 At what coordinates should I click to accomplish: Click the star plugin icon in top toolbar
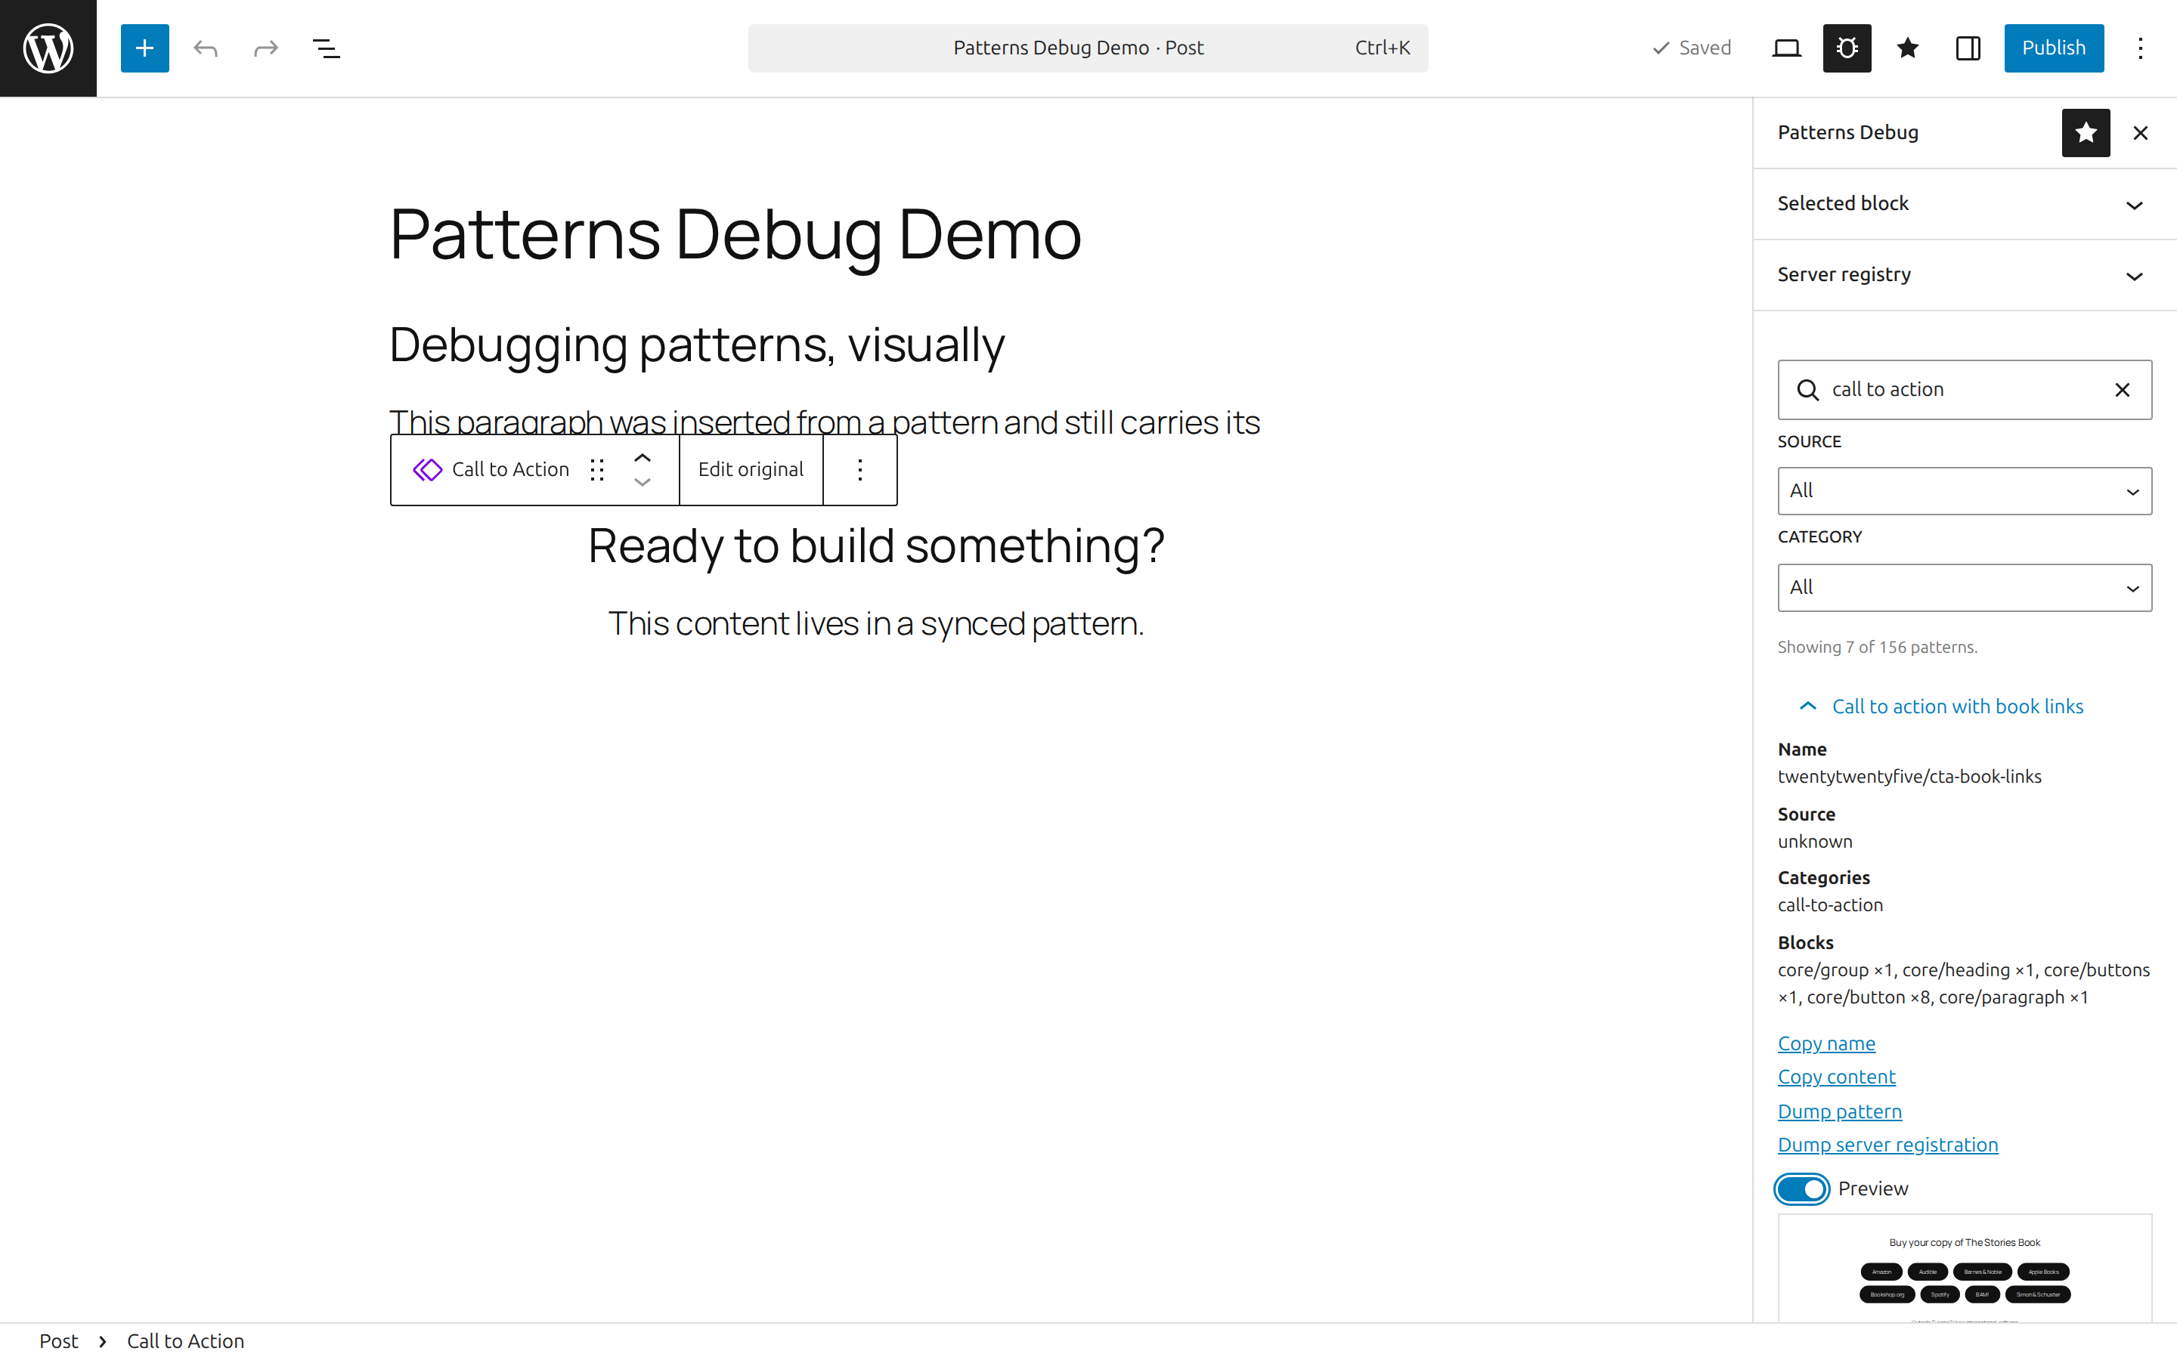(x=1907, y=48)
